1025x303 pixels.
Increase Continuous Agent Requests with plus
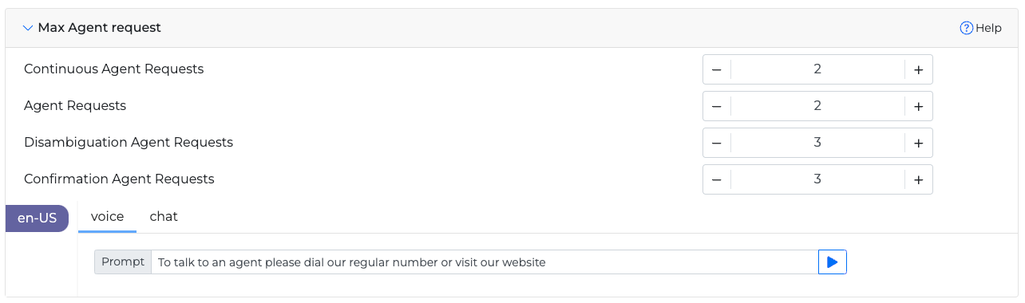[919, 69]
